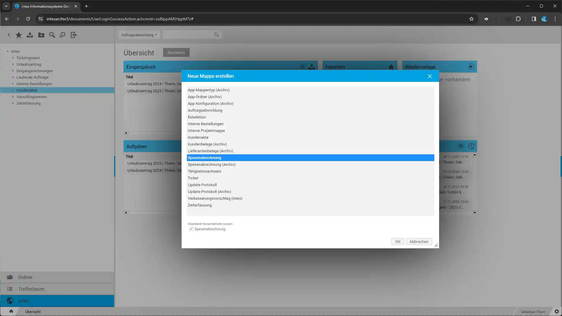Image resolution: width=562 pixels, height=316 pixels.
Task: Choose Tätigkeitsnachweis from the list
Action: 204,171
